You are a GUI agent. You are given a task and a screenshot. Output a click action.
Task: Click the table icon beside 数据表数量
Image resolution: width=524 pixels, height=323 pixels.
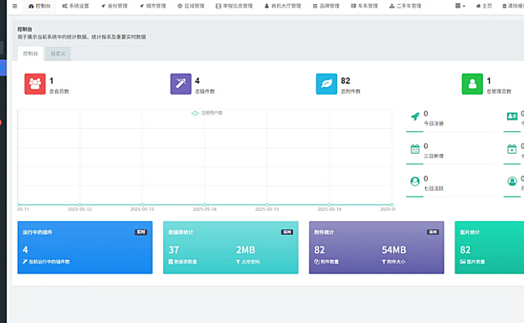coord(171,262)
